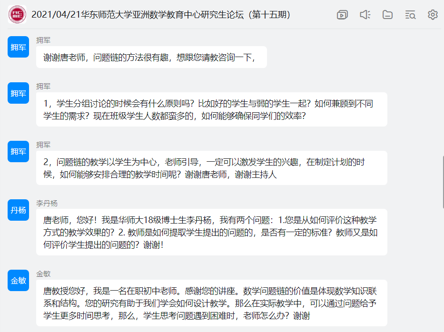Click the 拥军 avatar beside the 问题链的教学 message
The image size is (444, 332).
[x=19, y=151]
